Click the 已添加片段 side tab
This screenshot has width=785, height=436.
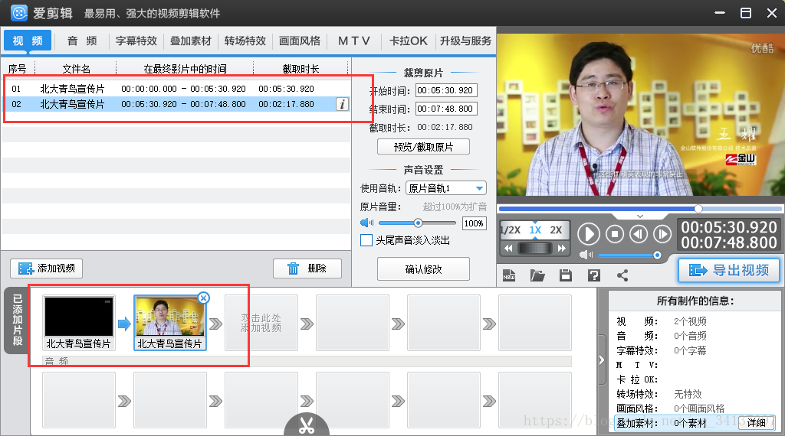17,320
